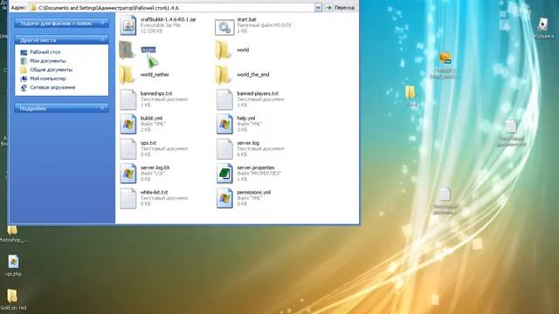Open the My Documents link
This screenshot has width=559, height=314.
47,61
